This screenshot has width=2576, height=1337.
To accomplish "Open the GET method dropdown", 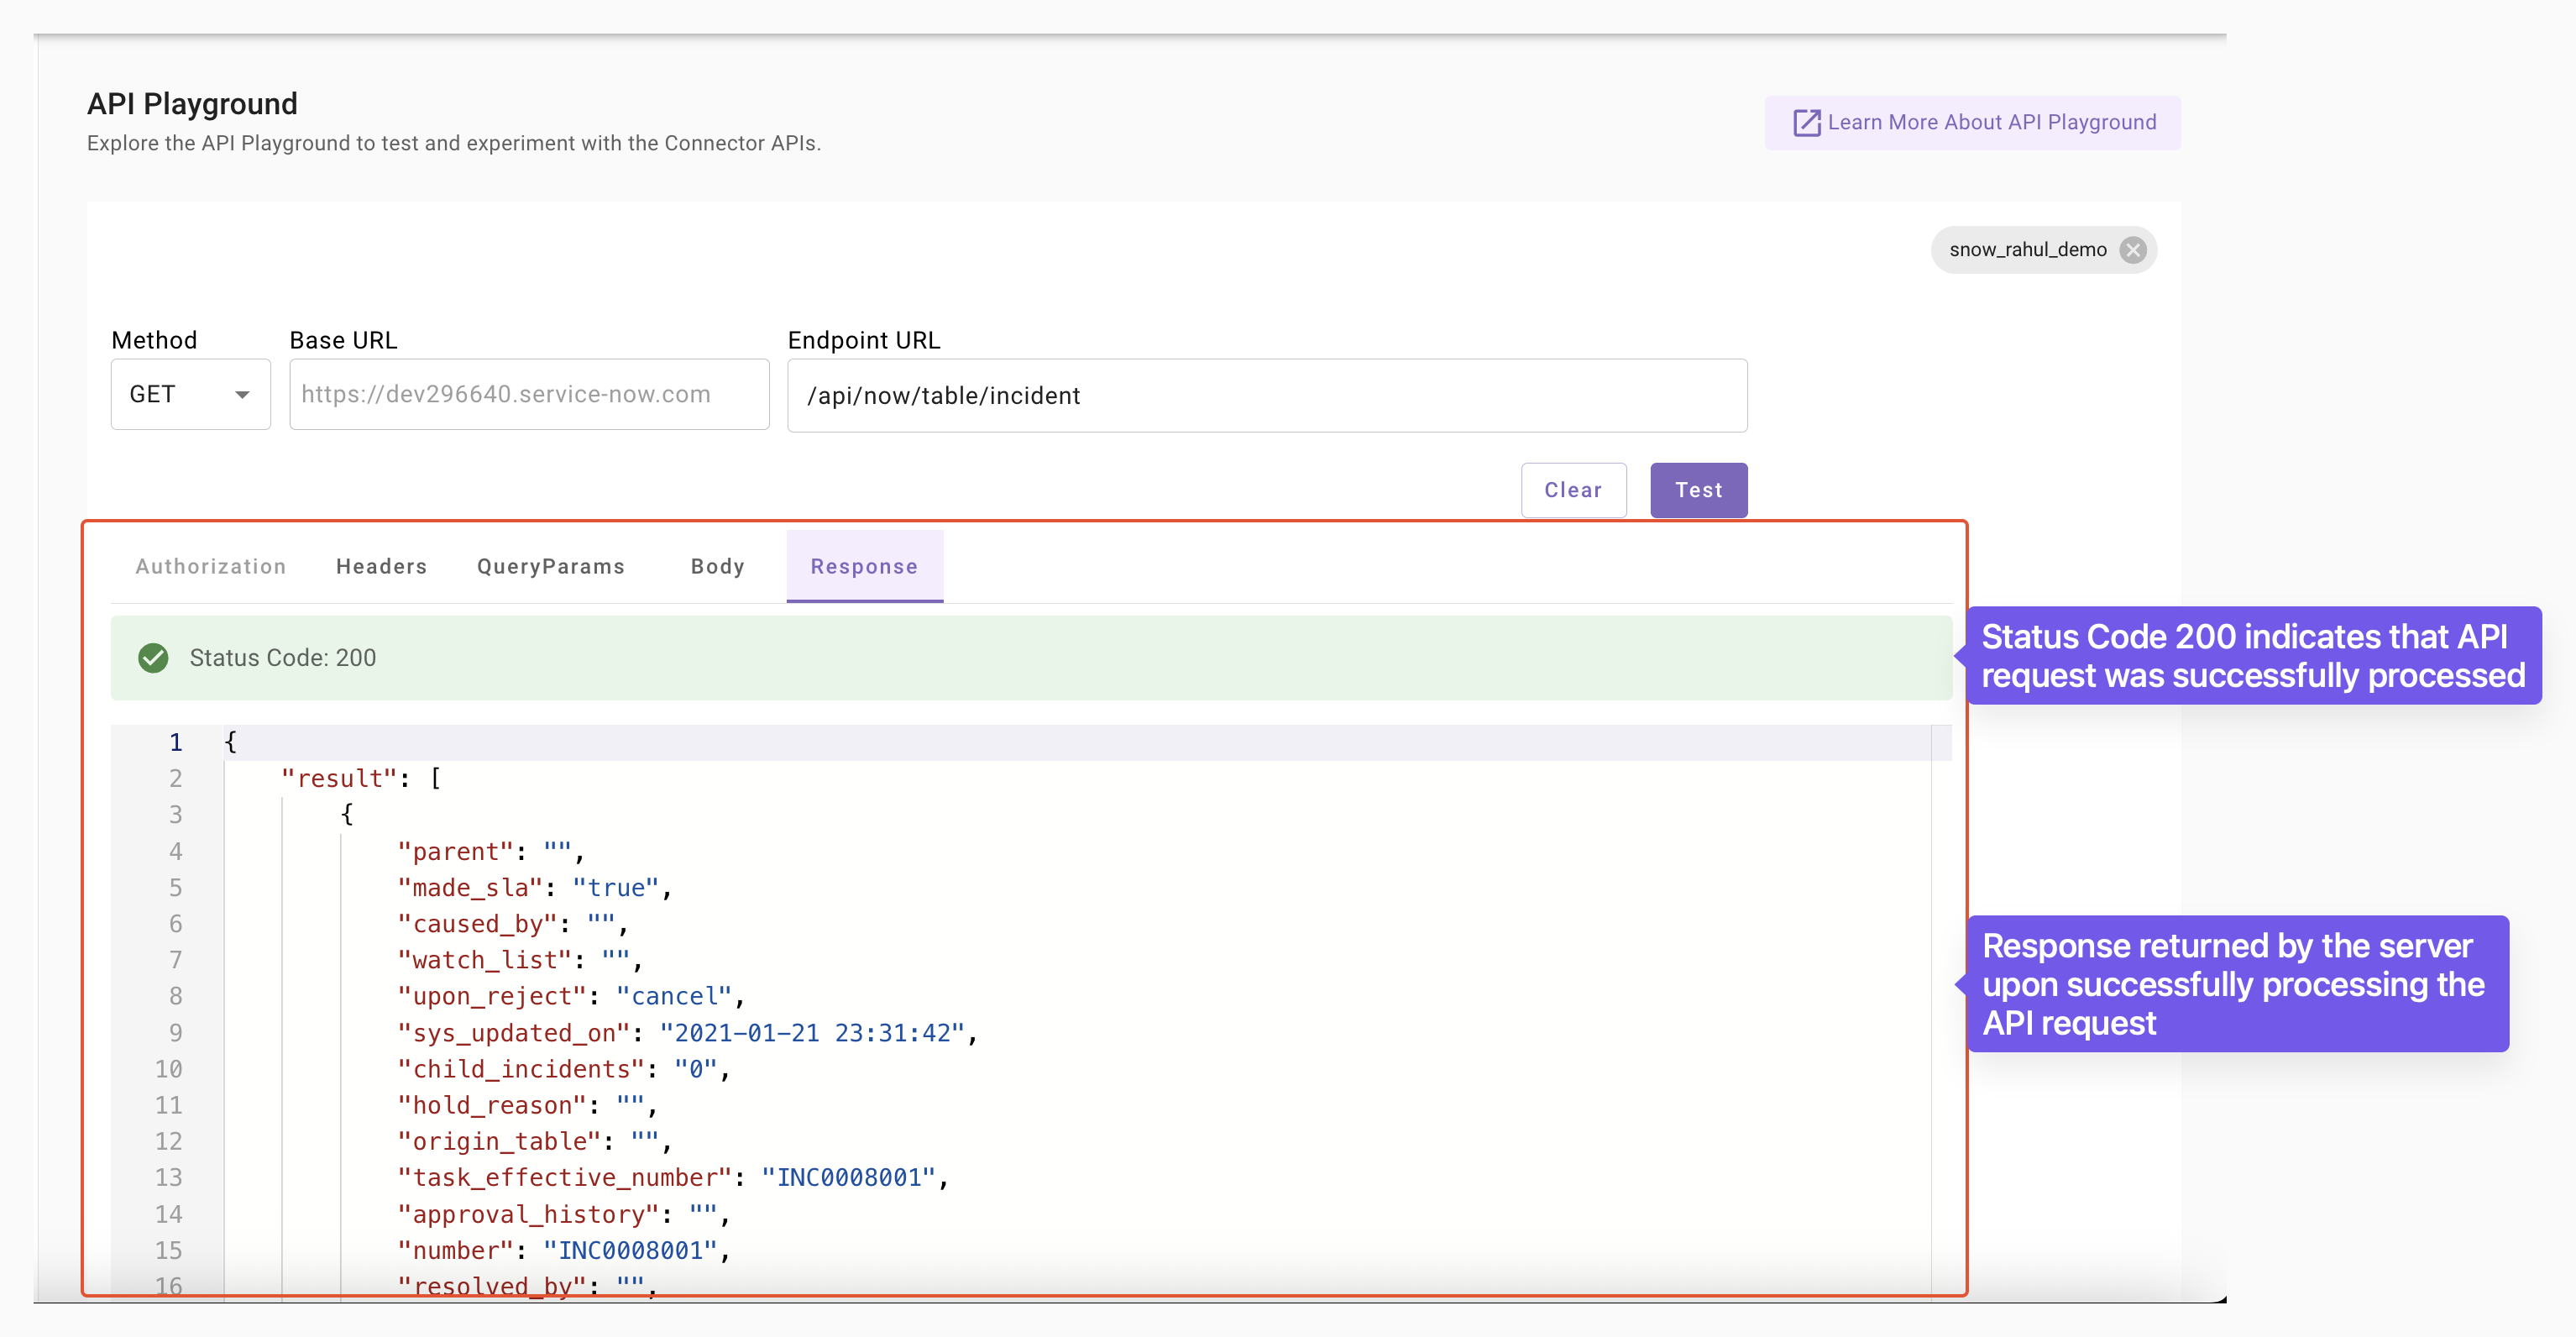I will point(190,394).
